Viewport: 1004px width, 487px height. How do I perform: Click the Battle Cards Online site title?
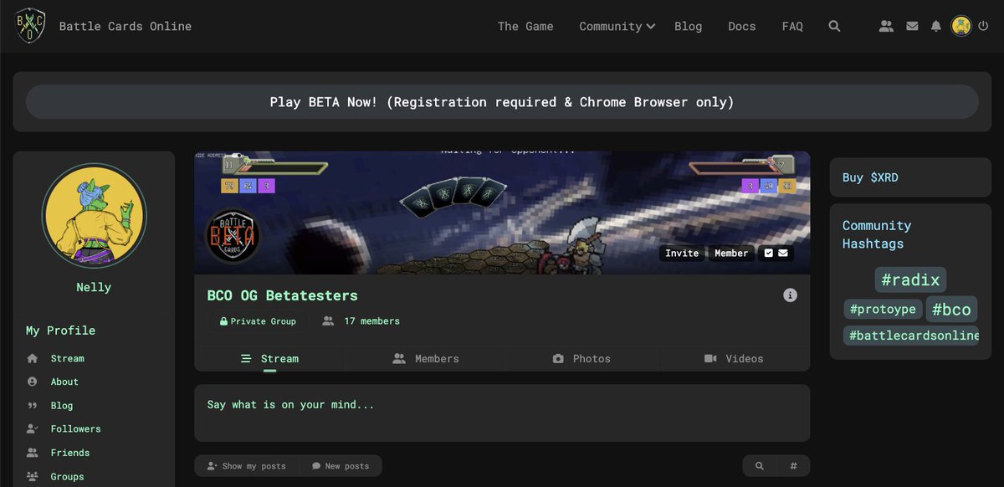click(125, 26)
